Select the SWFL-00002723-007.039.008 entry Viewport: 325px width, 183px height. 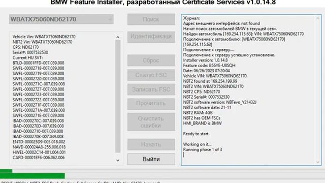tap(39, 95)
